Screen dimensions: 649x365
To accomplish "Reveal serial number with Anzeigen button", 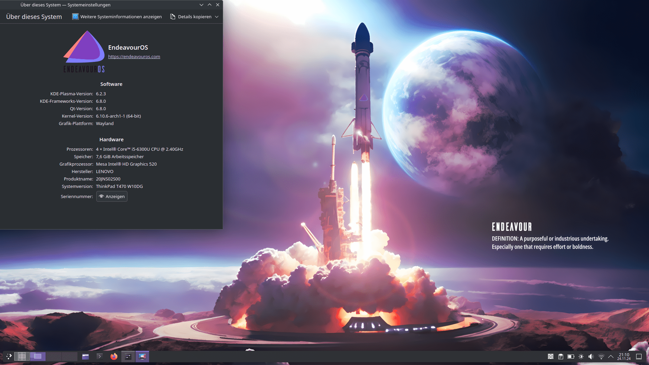I will click(x=112, y=196).
